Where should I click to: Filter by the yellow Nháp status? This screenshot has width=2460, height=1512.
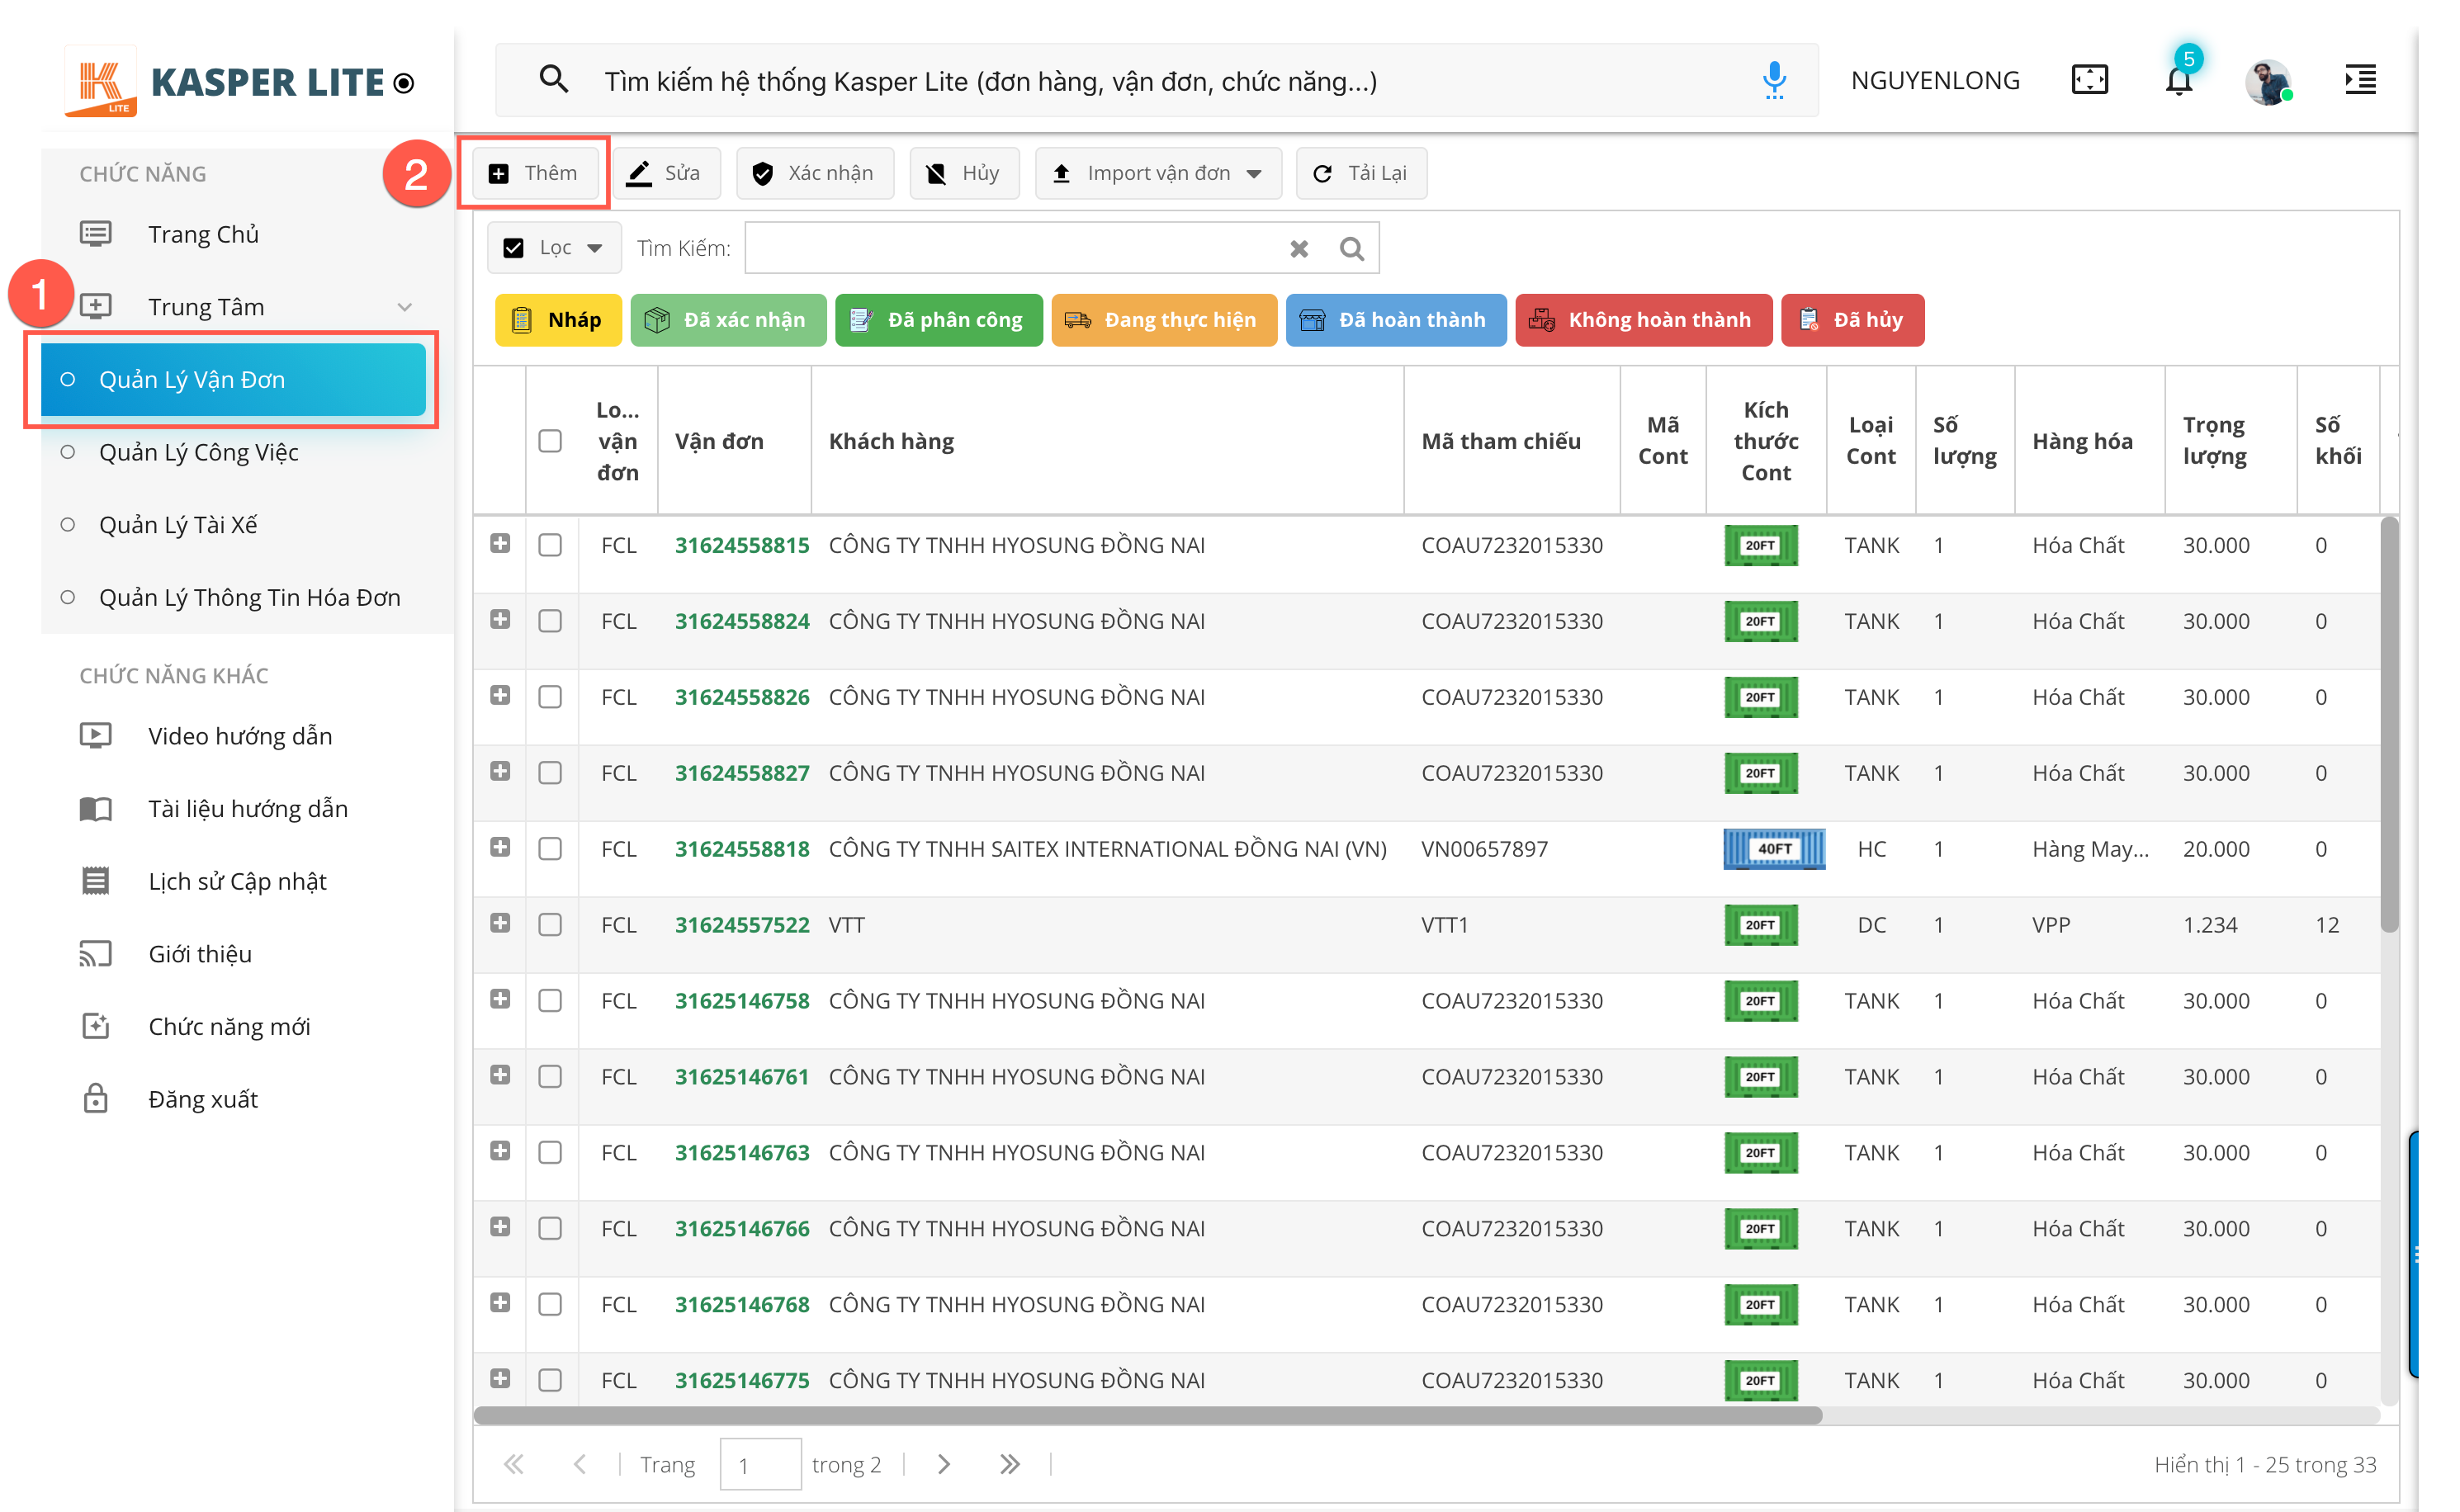click(x=558, y=320)
